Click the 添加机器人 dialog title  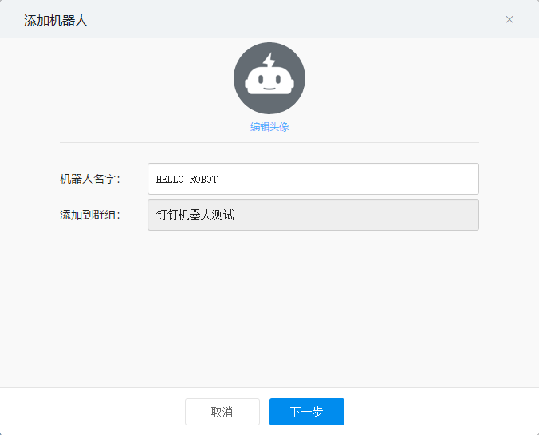[56, 21]
